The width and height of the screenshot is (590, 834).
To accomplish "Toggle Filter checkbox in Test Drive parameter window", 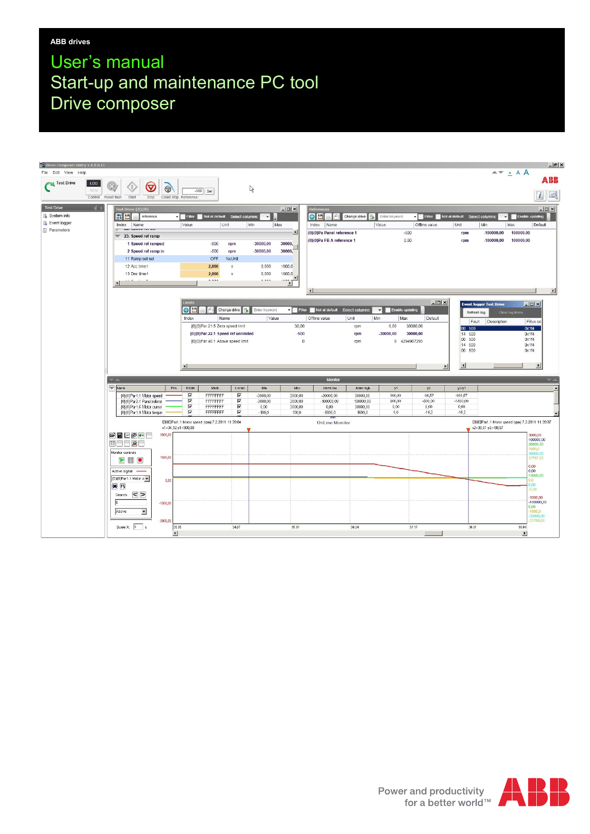I will click(x=183, y=217).
